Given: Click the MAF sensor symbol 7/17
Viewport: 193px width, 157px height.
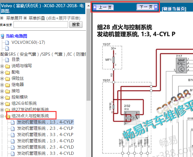Looking at the screenshot, I should [x=181, y=65].
